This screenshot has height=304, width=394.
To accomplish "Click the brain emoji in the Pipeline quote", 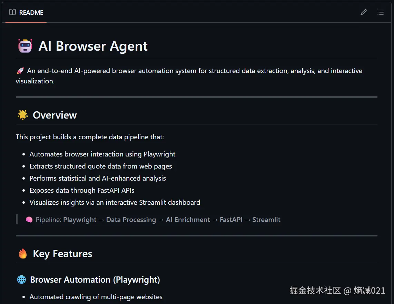I will [x=29, y=220].
